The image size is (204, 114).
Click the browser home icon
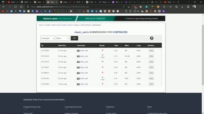point(21,7)
